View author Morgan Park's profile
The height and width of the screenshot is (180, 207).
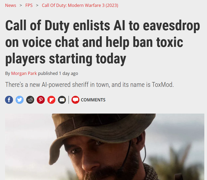point(24,73)
